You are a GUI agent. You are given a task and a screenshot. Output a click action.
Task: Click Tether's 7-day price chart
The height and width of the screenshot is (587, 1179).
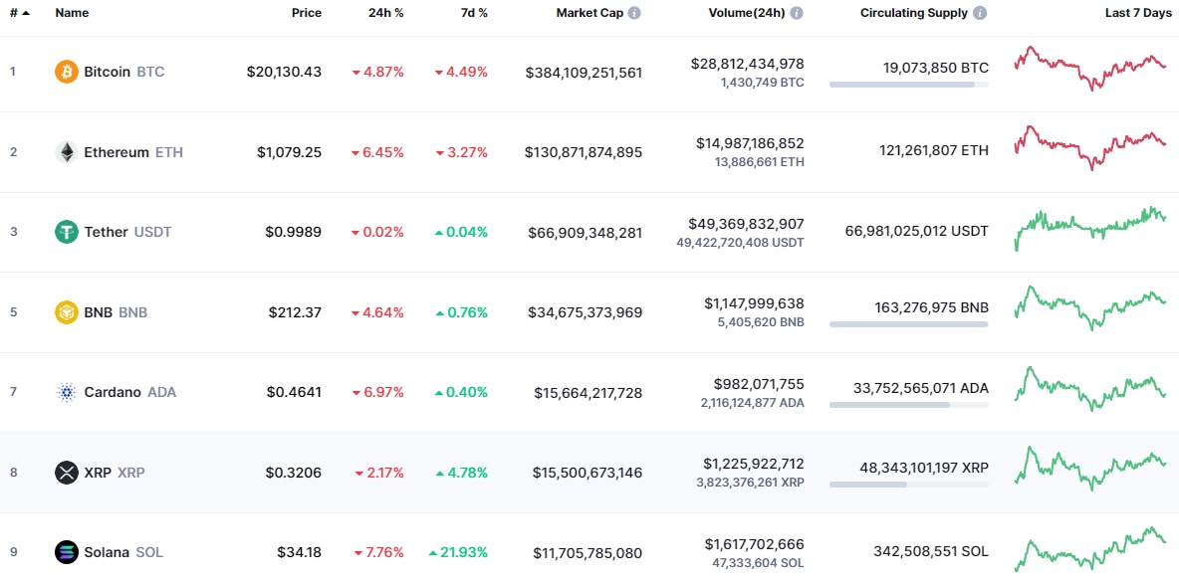point(1090,229)
